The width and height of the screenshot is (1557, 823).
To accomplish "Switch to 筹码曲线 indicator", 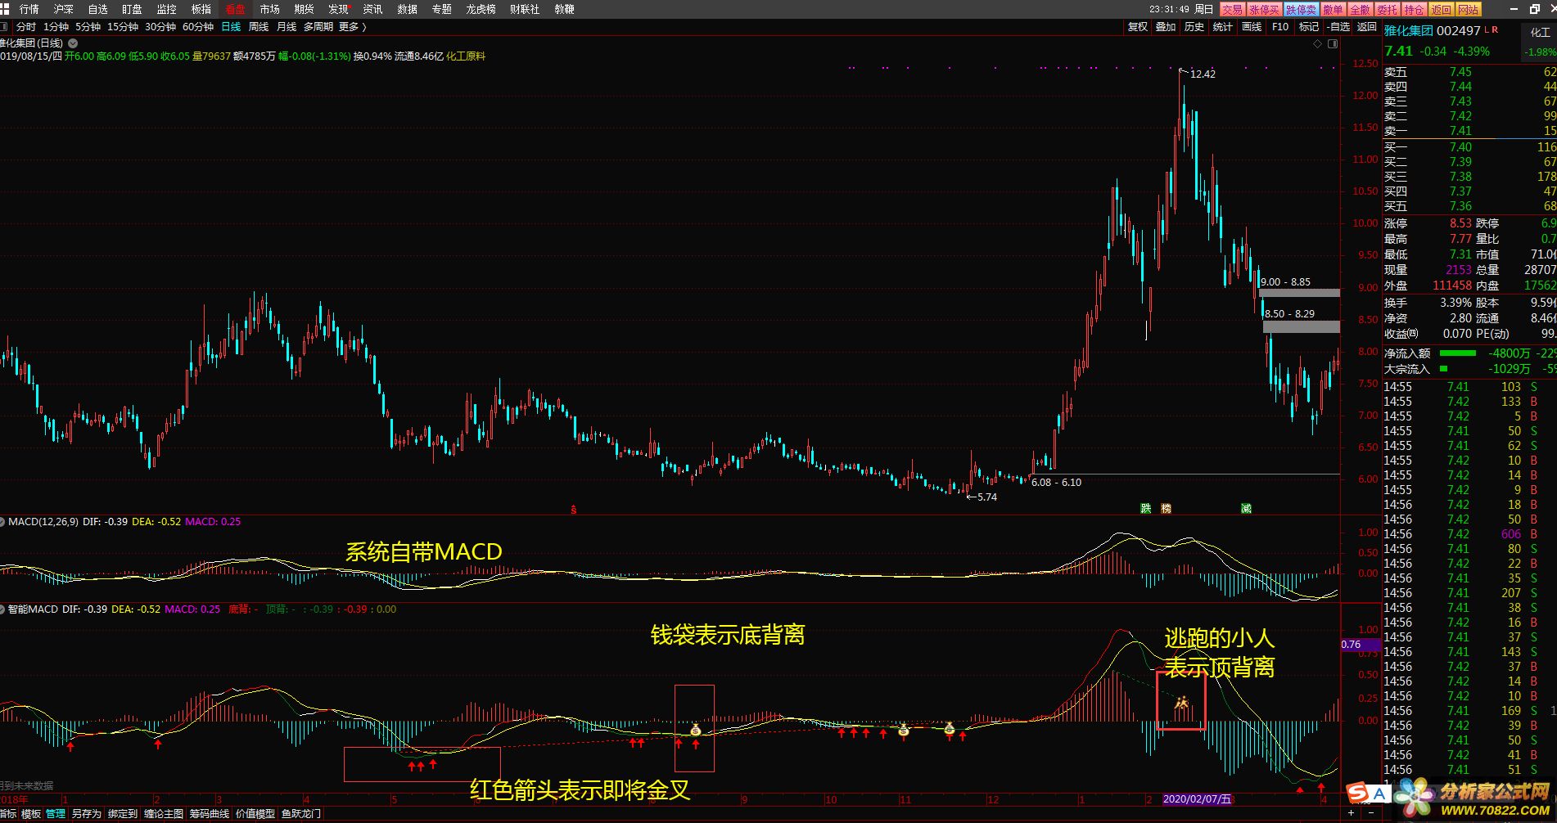I will (x=210, y=814).
